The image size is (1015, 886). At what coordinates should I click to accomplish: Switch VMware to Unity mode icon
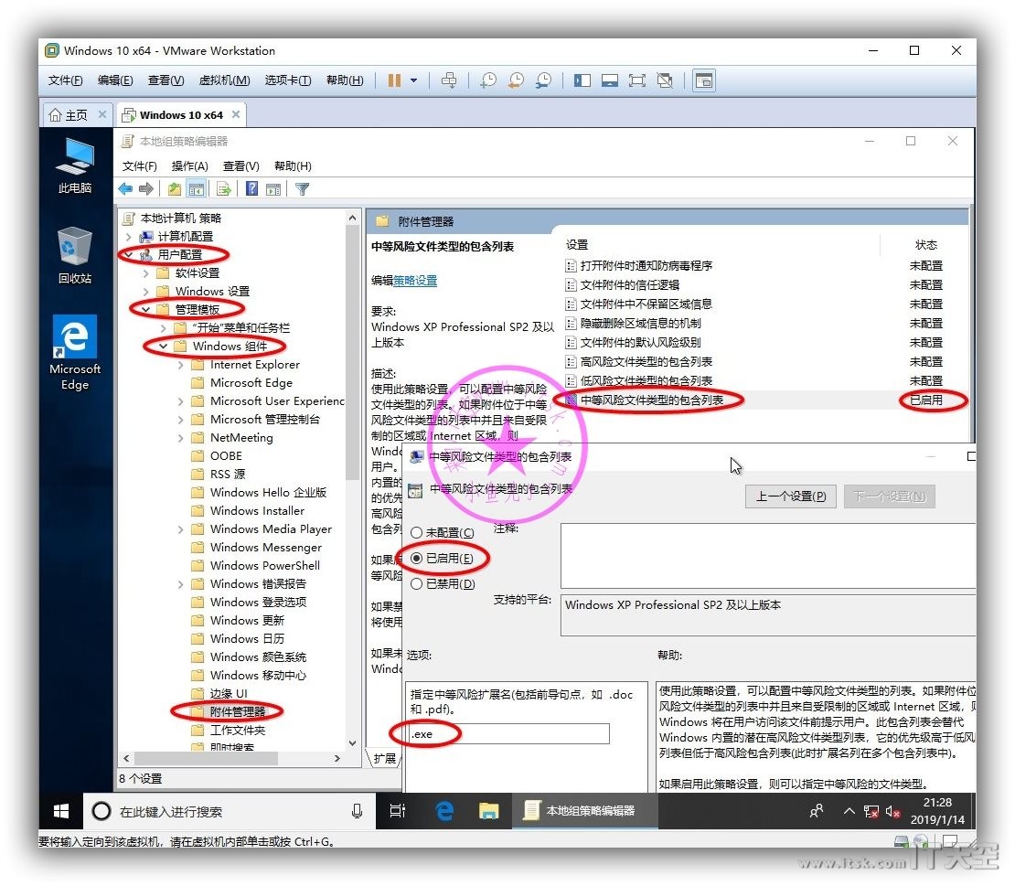[665, 80]
